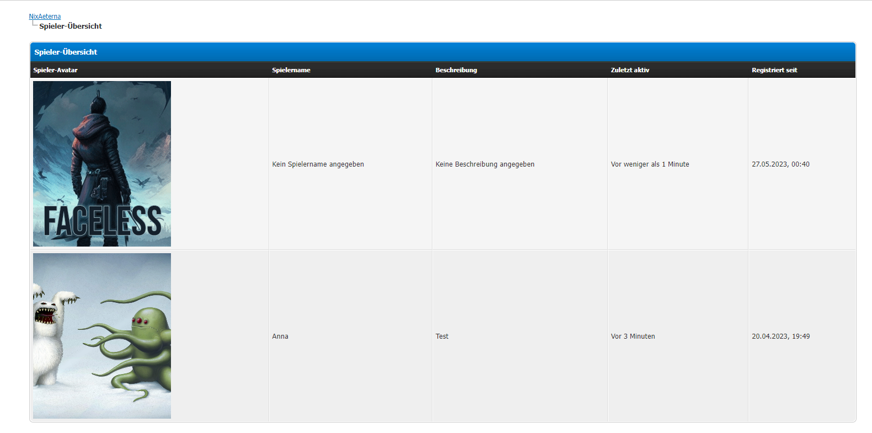
Task: Click the Registriert seit column header
Action: (x=774, y=70)
